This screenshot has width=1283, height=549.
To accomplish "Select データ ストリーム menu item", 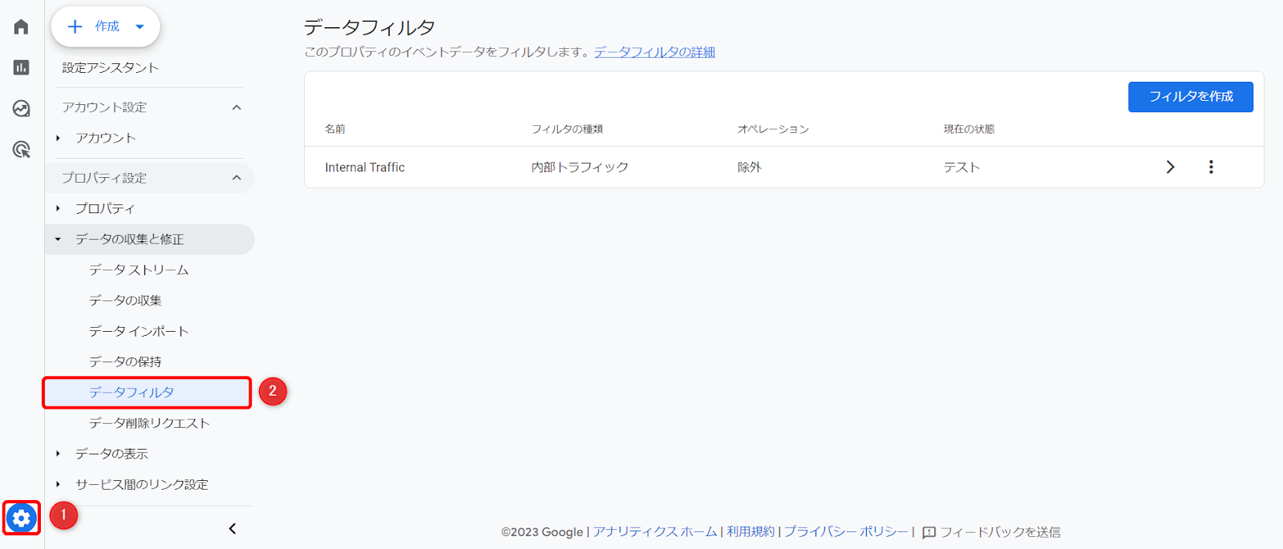I will click(x=139, y=270).
